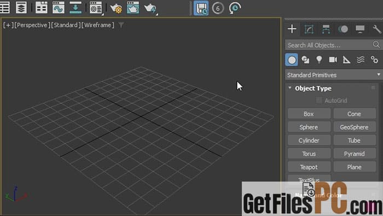Click the Torus primitive button

click(x=309, y=154)
